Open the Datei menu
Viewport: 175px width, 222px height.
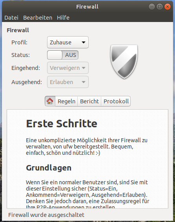click(11, 18)
